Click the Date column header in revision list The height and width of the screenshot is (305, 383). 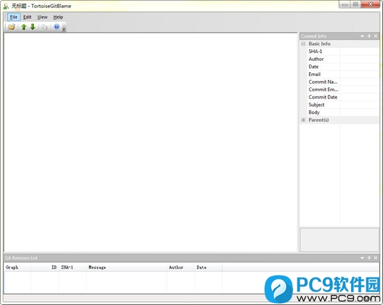point(208,267)
